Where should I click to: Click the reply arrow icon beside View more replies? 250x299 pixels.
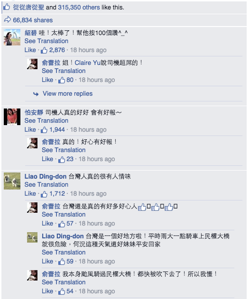[36, 94]
